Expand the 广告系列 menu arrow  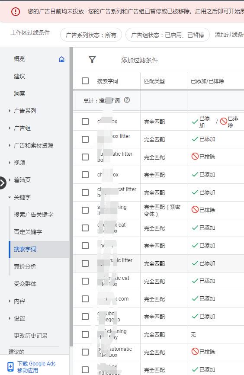click(10, 111)
